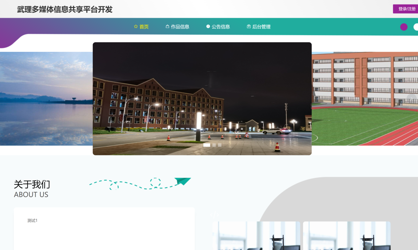418x250 pixels.
Task: Click the star icon beside 首页
Action: (x=136, y=27)
